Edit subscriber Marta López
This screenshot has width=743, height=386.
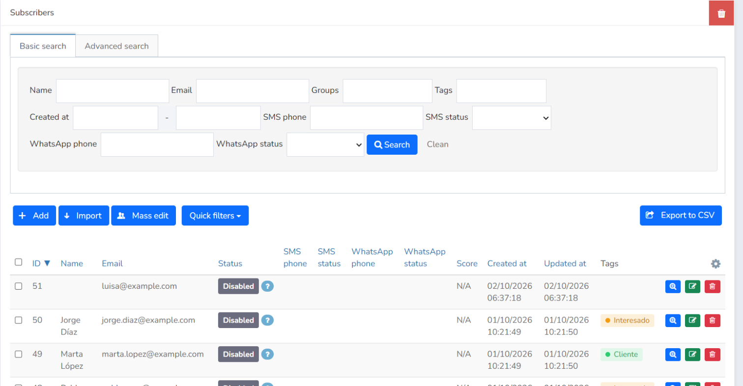click(692, 354)
